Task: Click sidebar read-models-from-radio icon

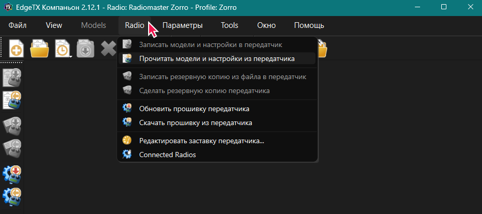Action: 12,100
